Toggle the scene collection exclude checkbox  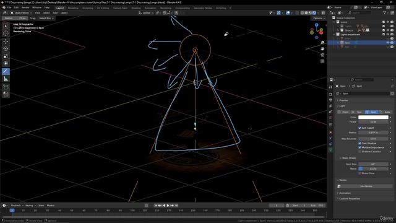tap(384, 22)
